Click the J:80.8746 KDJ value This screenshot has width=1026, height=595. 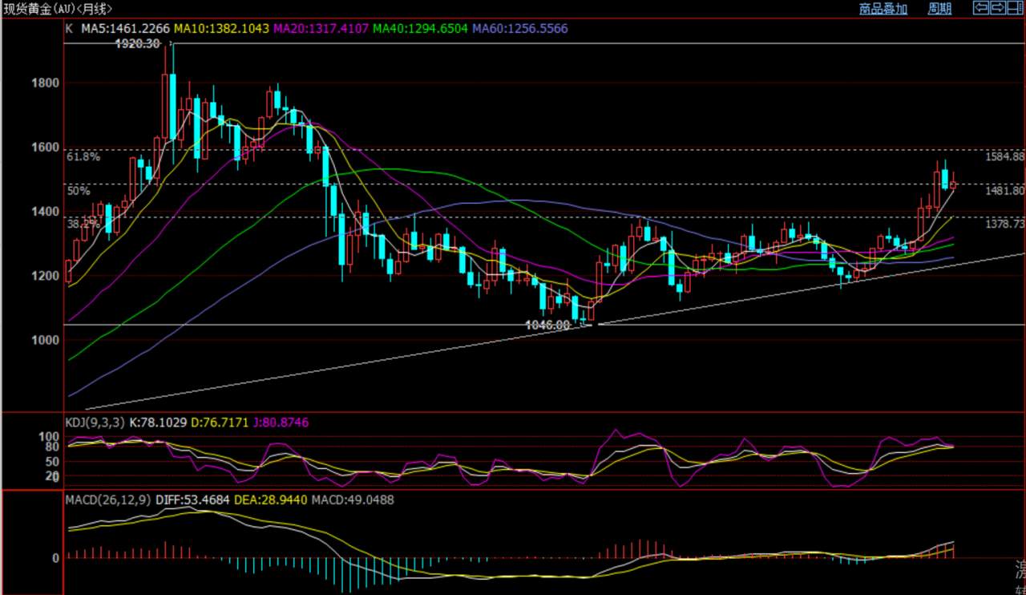coord(281,422)
